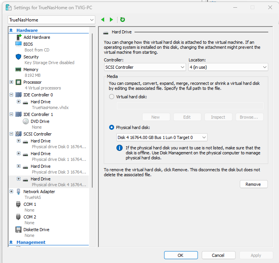Click the '8192 MB' memory value

33,75
